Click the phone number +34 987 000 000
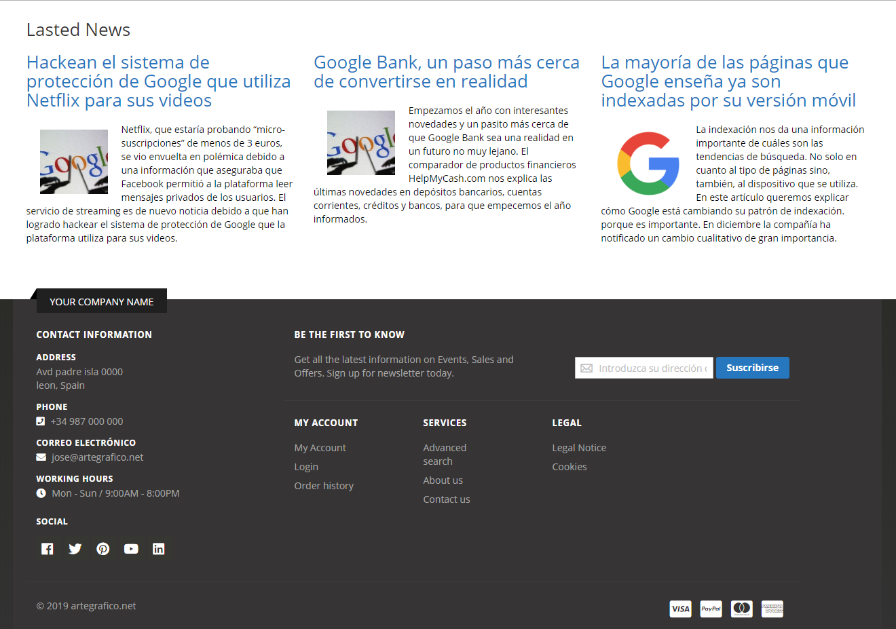This screenshot has width=896, height=629. [x=87, y=421]
